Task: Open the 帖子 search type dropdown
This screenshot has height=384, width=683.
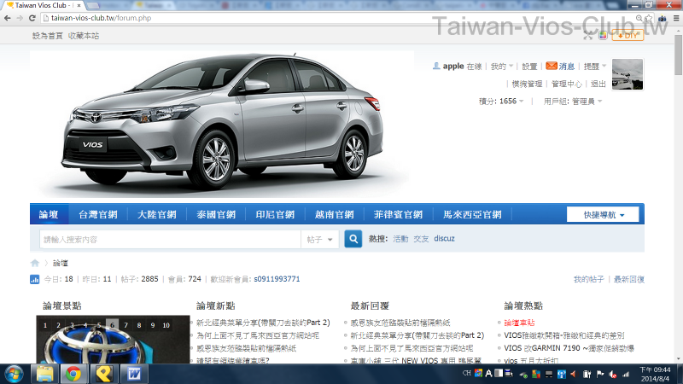Action: [319, 239]
